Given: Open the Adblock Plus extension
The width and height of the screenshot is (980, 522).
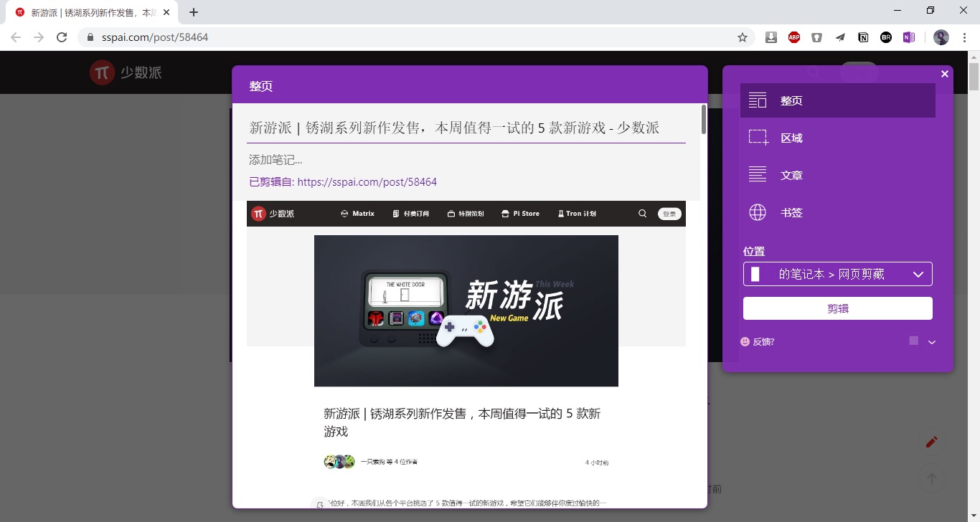Looking at the screenshot, I should click(x=794, y=37).
